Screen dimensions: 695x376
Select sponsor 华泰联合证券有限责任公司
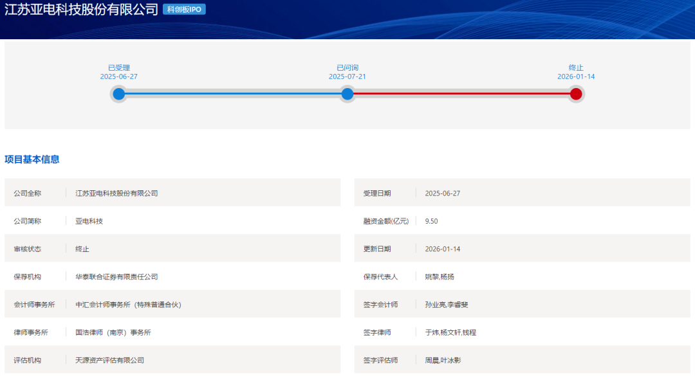click(x=116, y=277)
